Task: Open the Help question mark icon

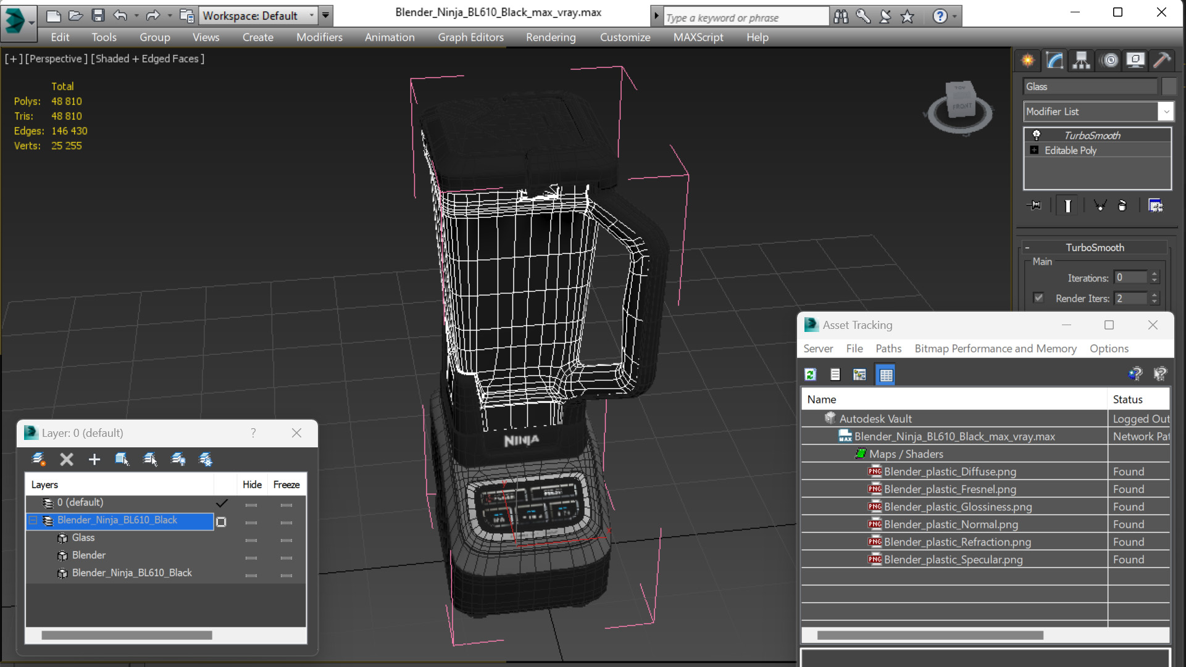Action: point(940,17)
